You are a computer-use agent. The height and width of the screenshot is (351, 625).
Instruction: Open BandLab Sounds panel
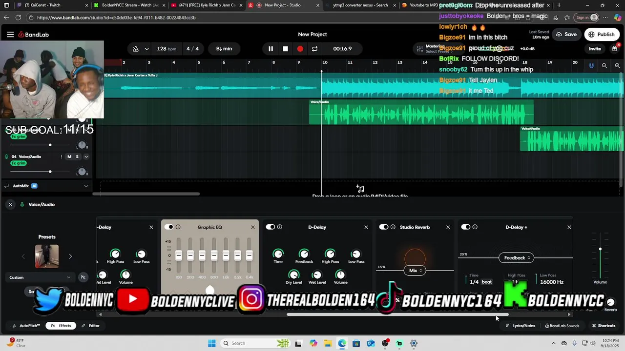[562, 326]
